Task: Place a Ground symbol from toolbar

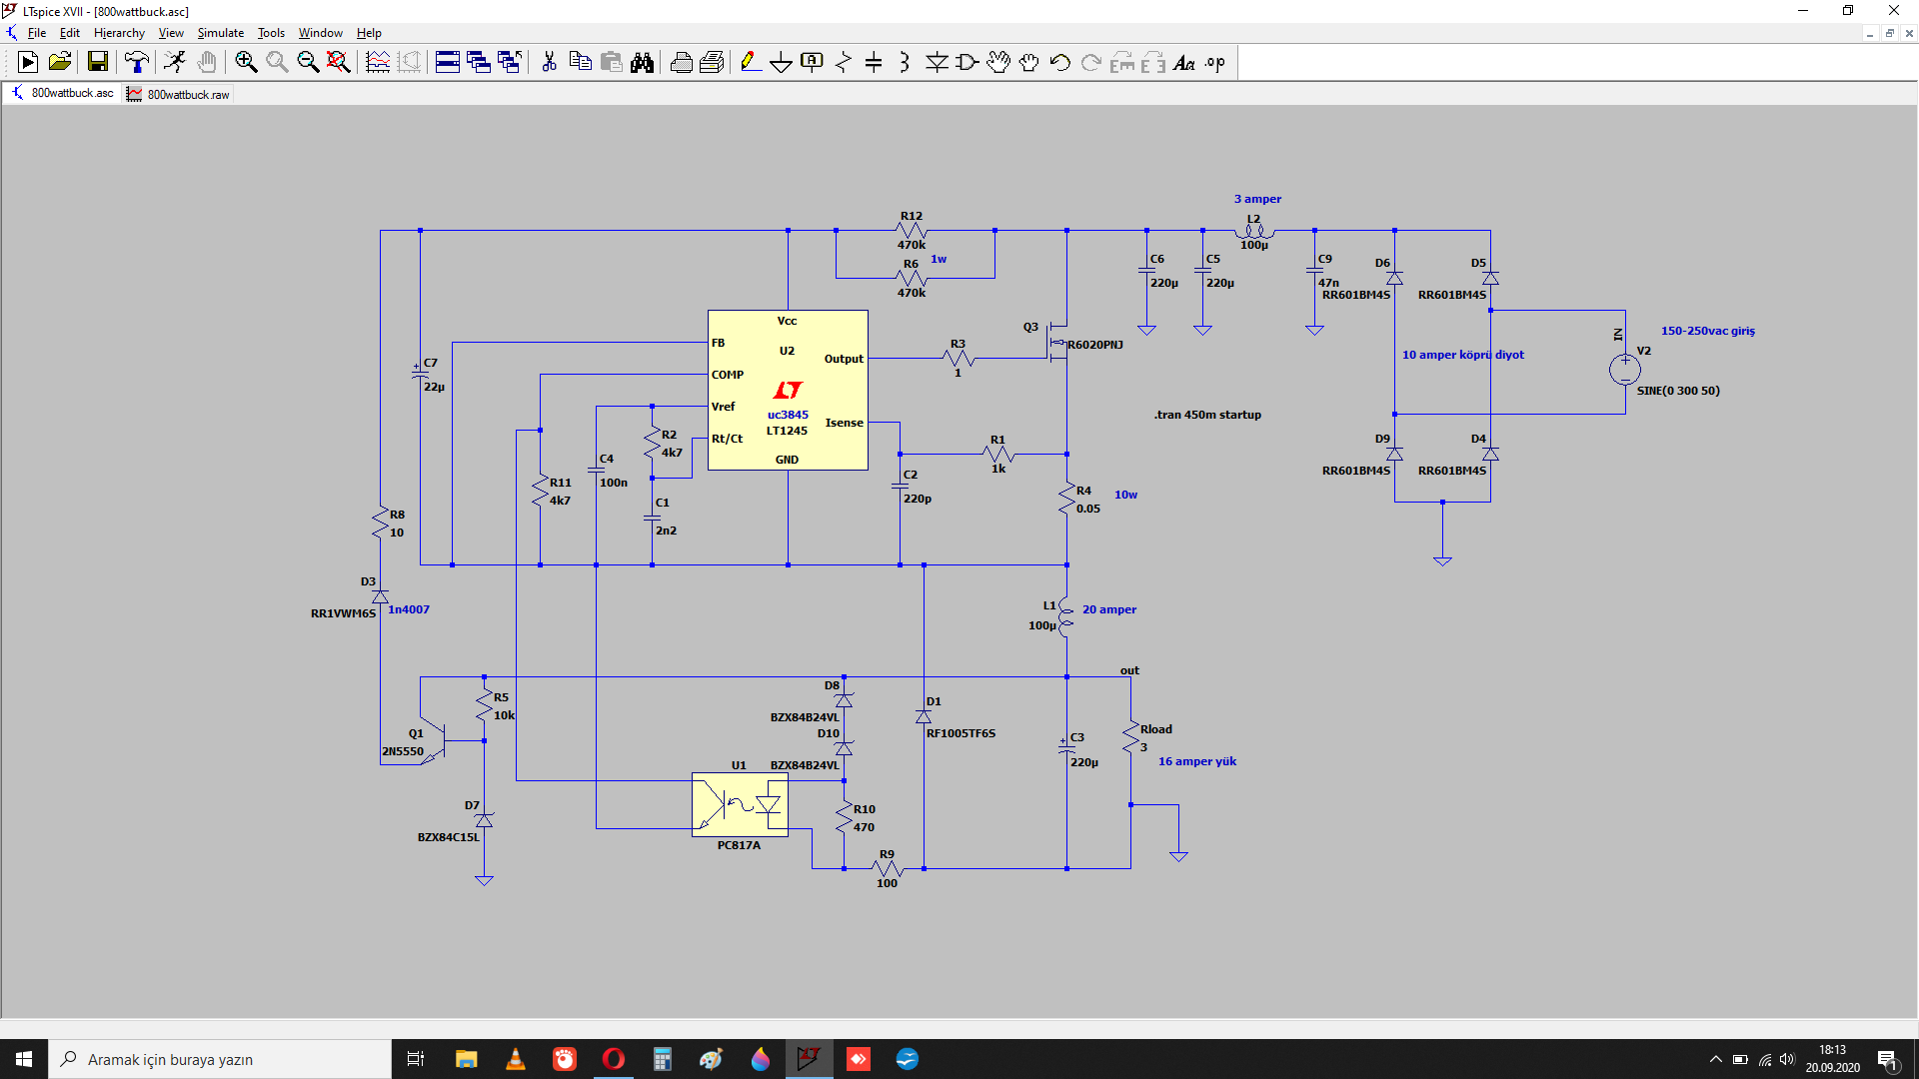Action: 781,62
